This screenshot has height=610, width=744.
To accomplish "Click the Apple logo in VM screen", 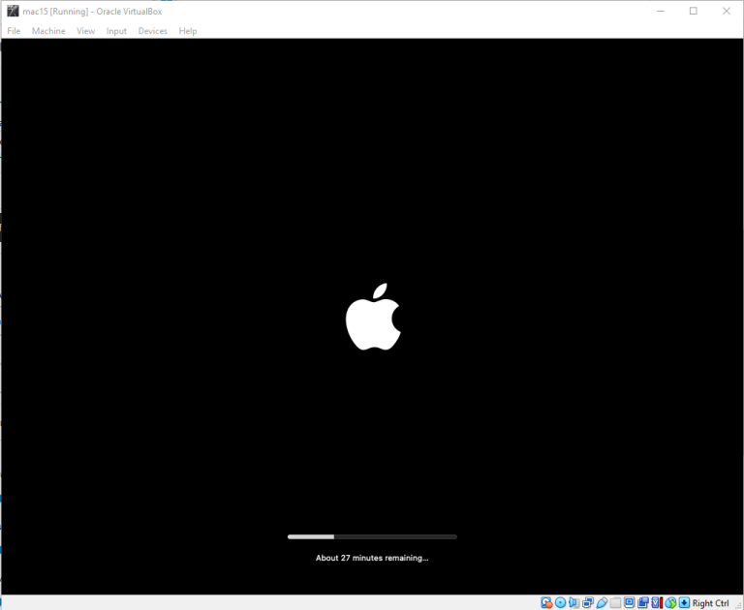I will 373,318.
